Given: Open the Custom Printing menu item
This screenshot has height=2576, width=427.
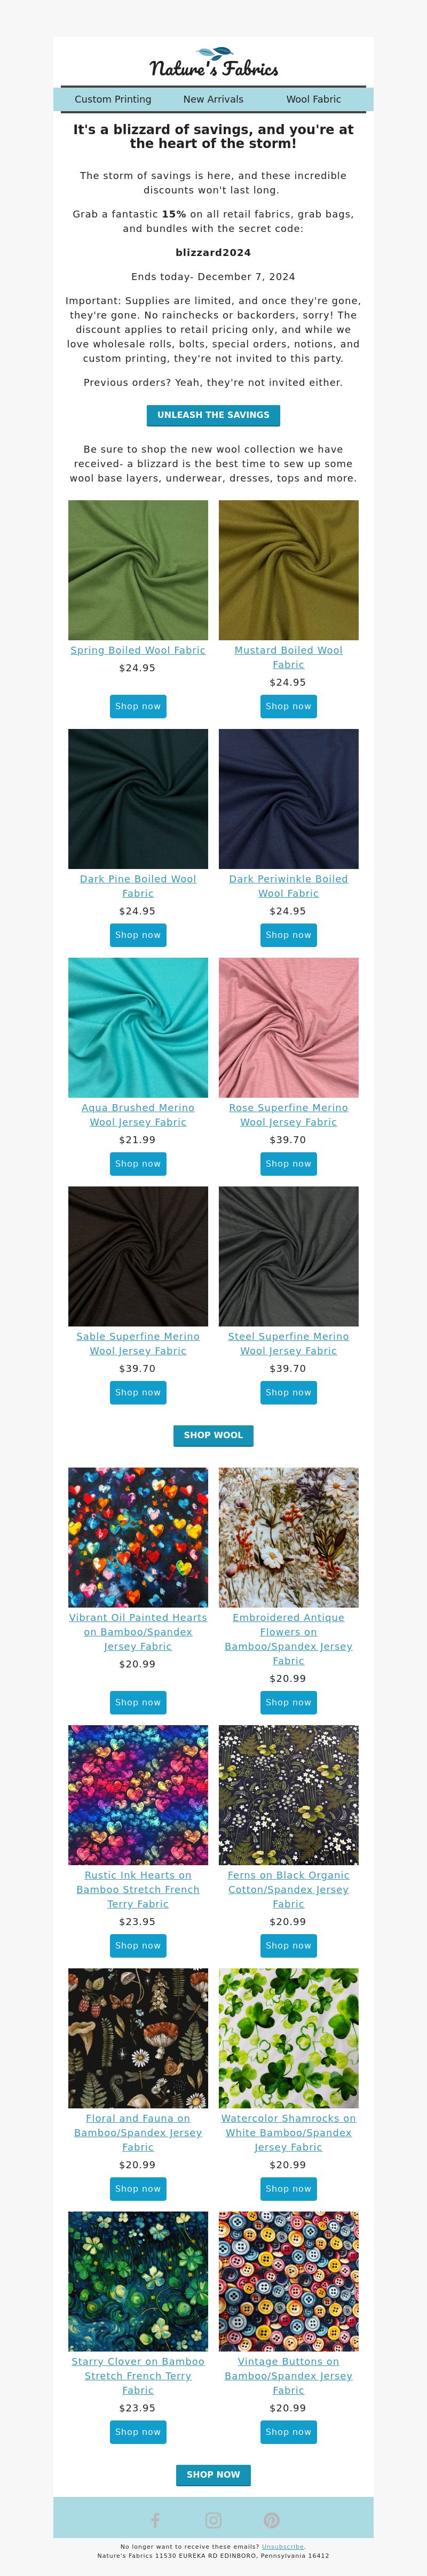Looking at the screenshot, I should pyautogui.click(x=113, y=99).
